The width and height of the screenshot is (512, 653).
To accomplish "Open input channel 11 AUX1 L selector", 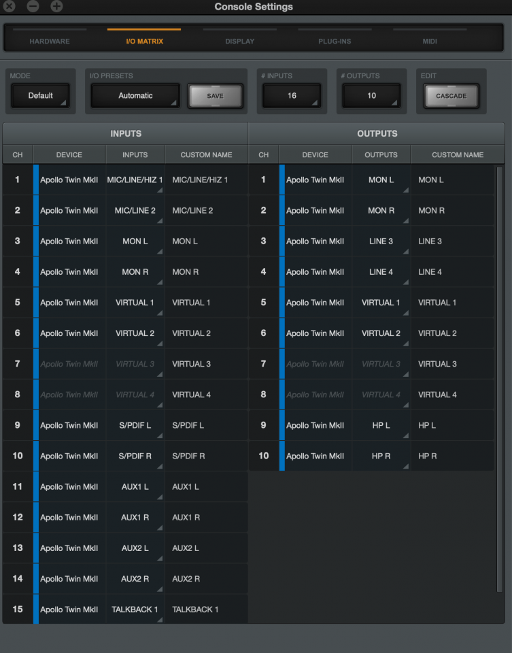I will pos(135,486).
